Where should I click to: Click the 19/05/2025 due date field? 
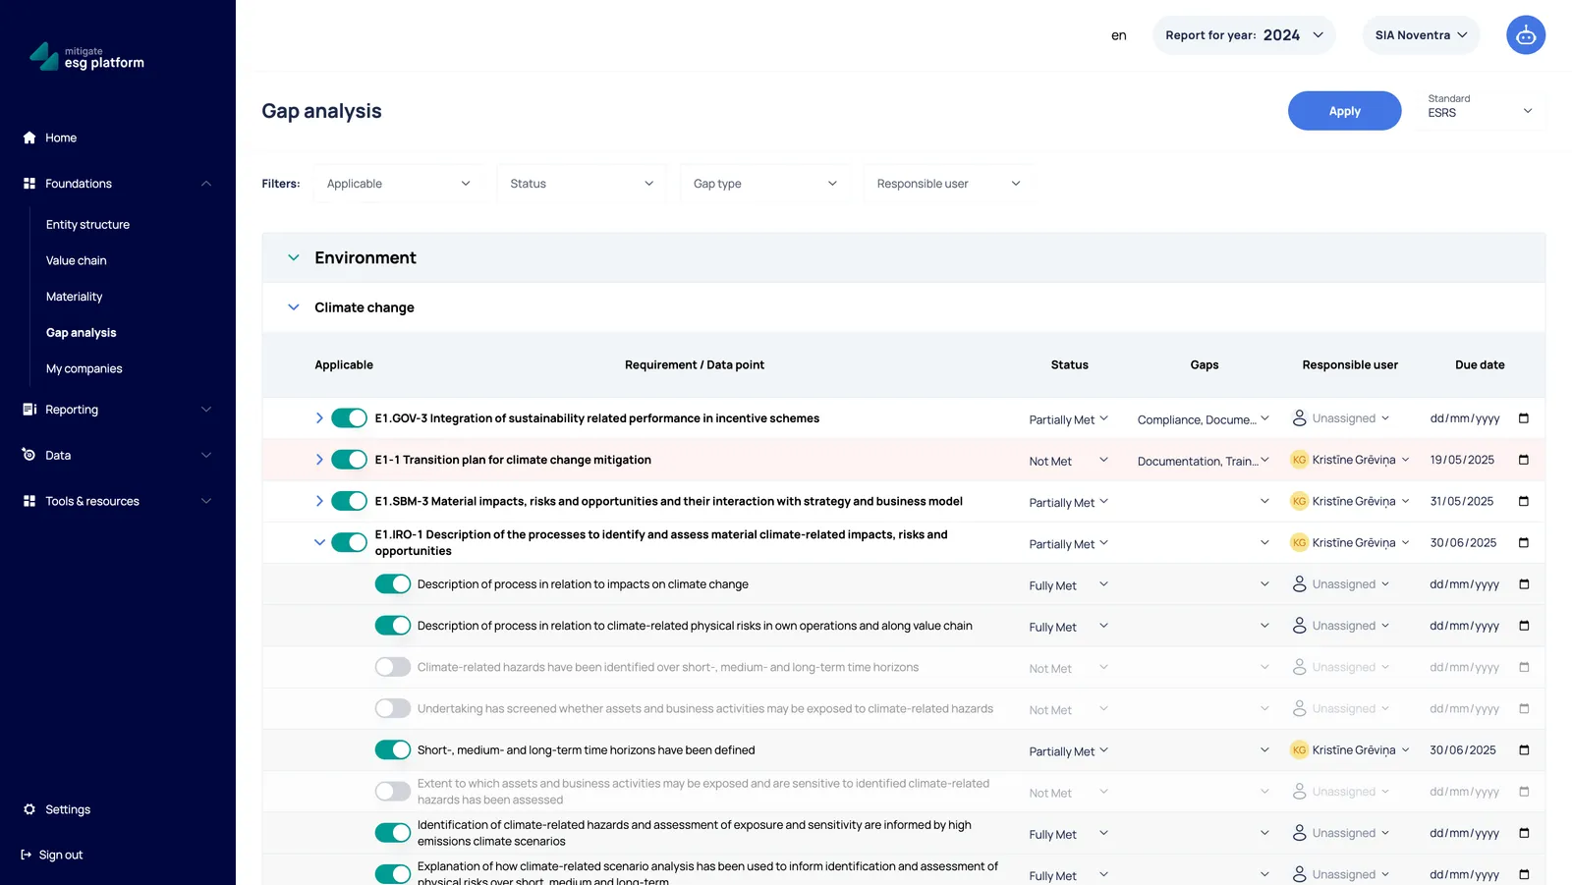(1462, 460)
